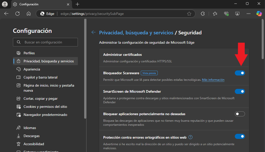Viewport: 265px width, 152px height.
Task: Toggle SmartScreen de Microsoft Defender switch
Action: pyautogui.click(x=240, y=91)
